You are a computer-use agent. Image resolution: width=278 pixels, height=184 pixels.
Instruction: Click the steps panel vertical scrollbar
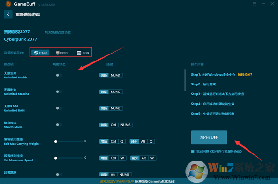(x=185, y=80)
